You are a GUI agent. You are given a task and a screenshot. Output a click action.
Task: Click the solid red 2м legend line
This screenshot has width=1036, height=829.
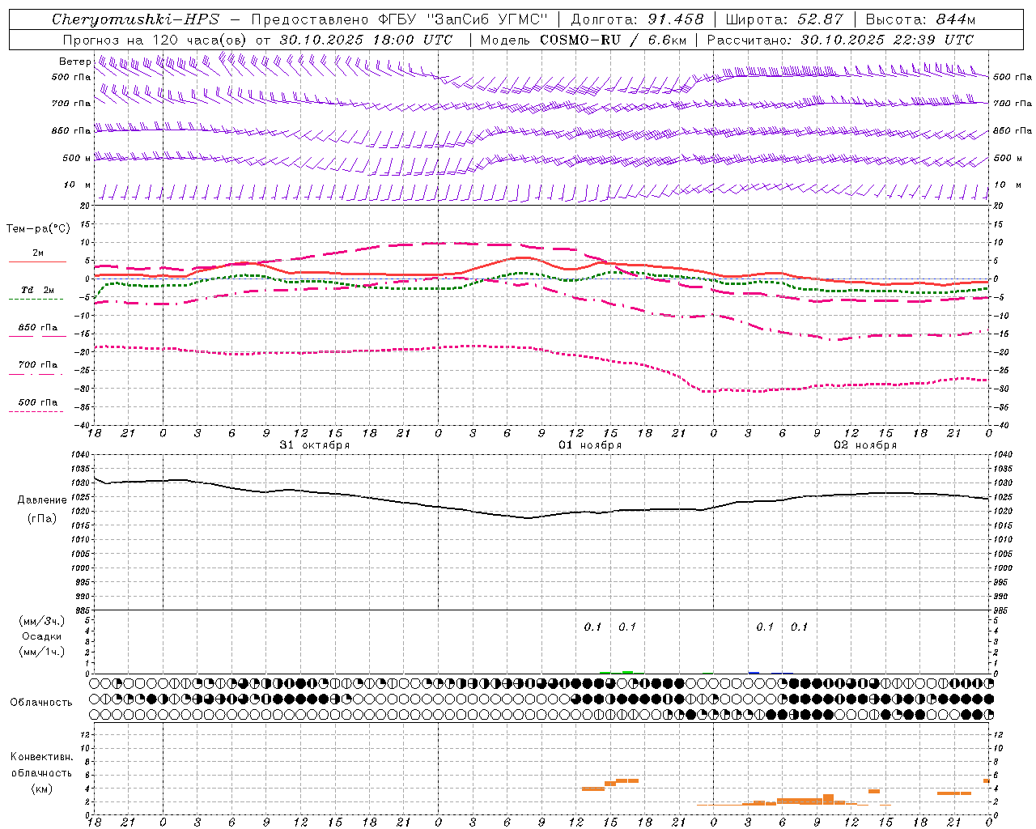click(37, 262)
